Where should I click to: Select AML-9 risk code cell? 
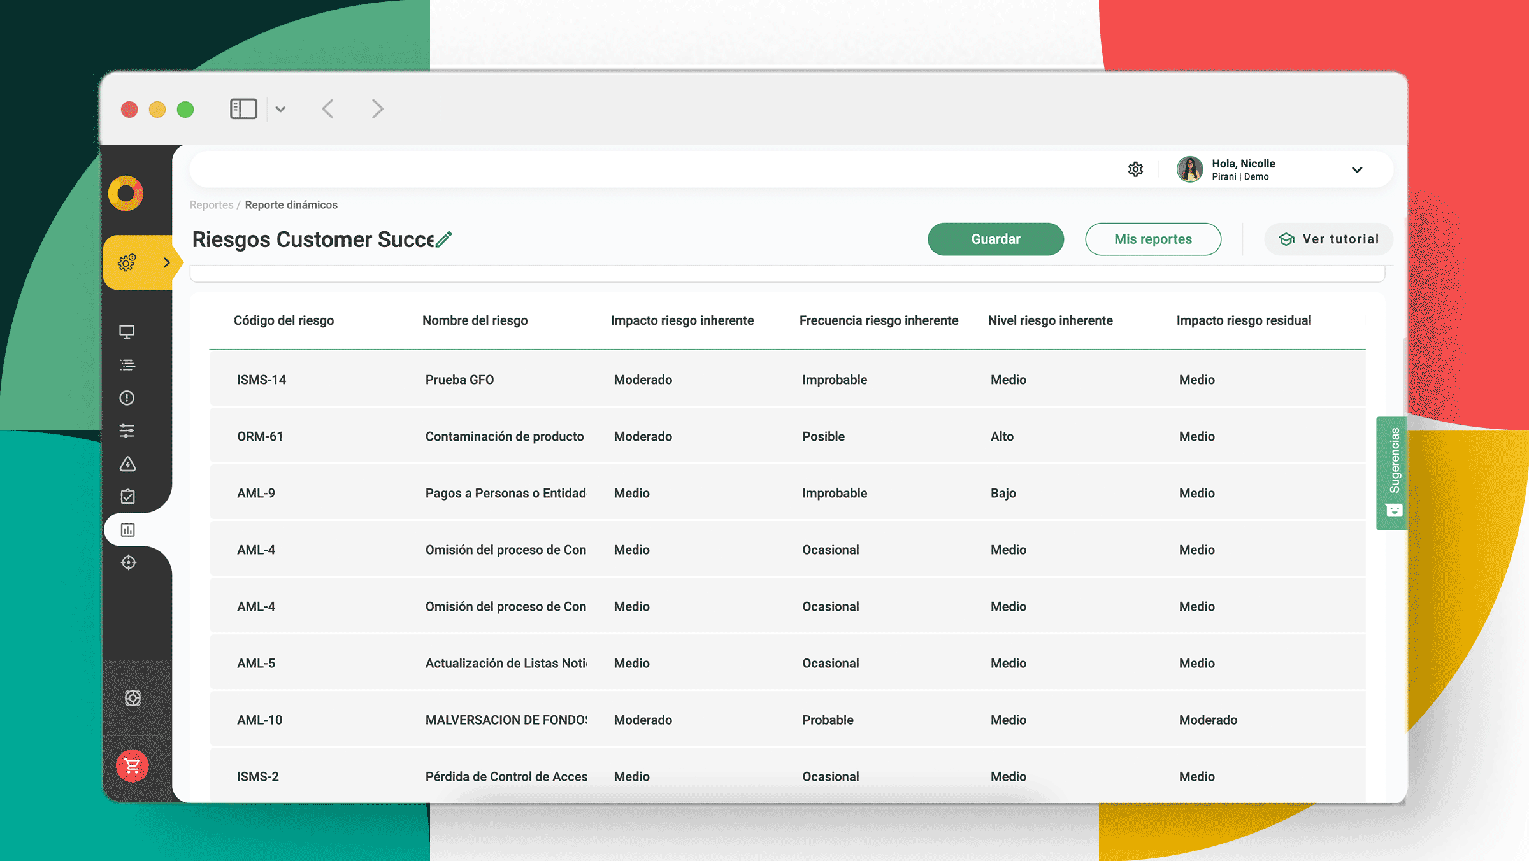tap(256, 493)
